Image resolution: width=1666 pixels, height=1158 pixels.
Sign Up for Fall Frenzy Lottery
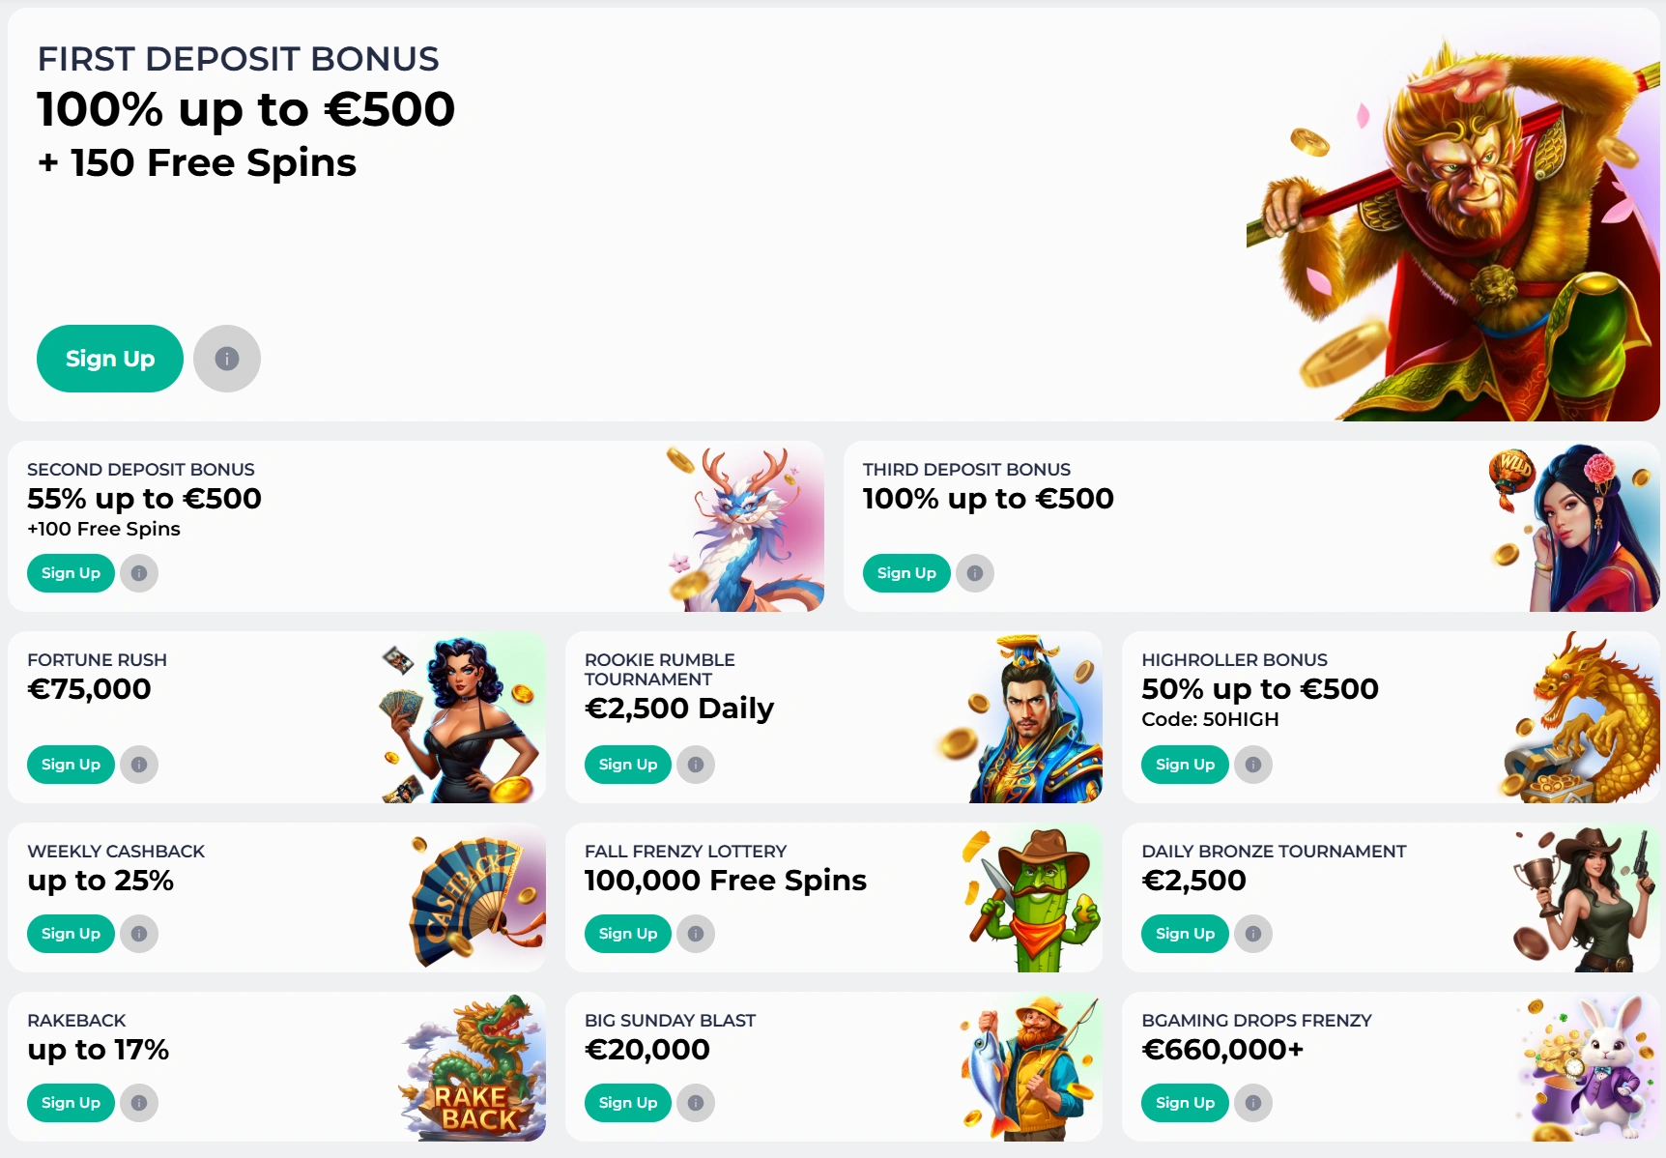tap(626, 933)
